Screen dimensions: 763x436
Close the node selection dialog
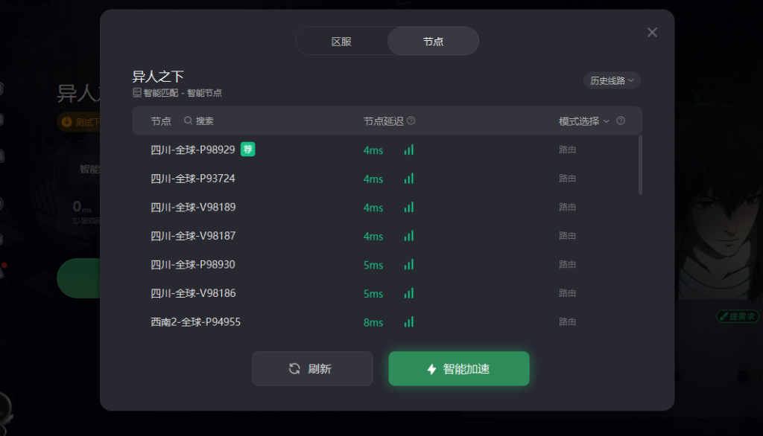652,33
